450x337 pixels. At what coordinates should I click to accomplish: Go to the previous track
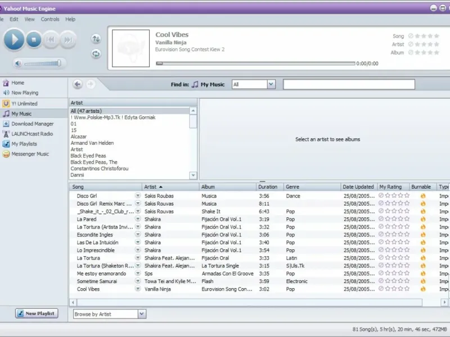51,39
